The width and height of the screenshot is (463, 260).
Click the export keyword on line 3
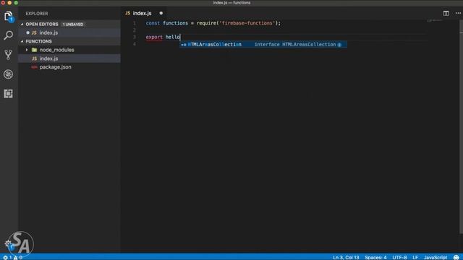[154, 37]
